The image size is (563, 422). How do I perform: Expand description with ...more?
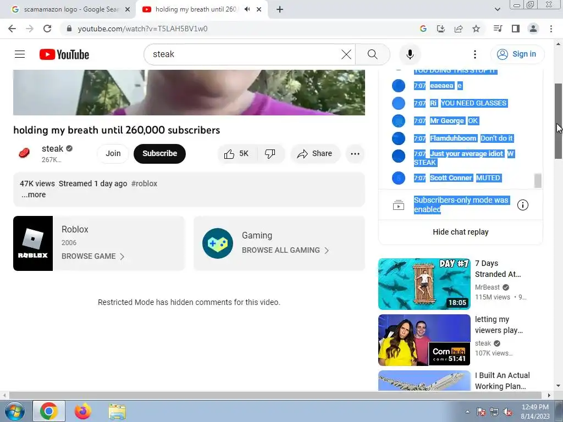coord(34,195)
